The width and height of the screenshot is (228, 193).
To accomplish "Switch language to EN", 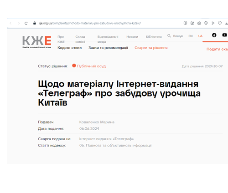I will coord(191,36).
